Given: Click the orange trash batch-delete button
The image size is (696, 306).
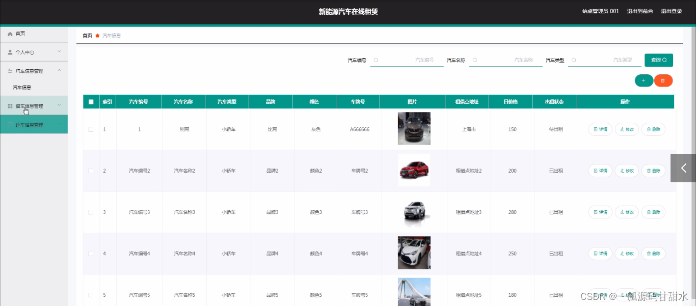Looking at the screenshot, I should pos(663,80).
